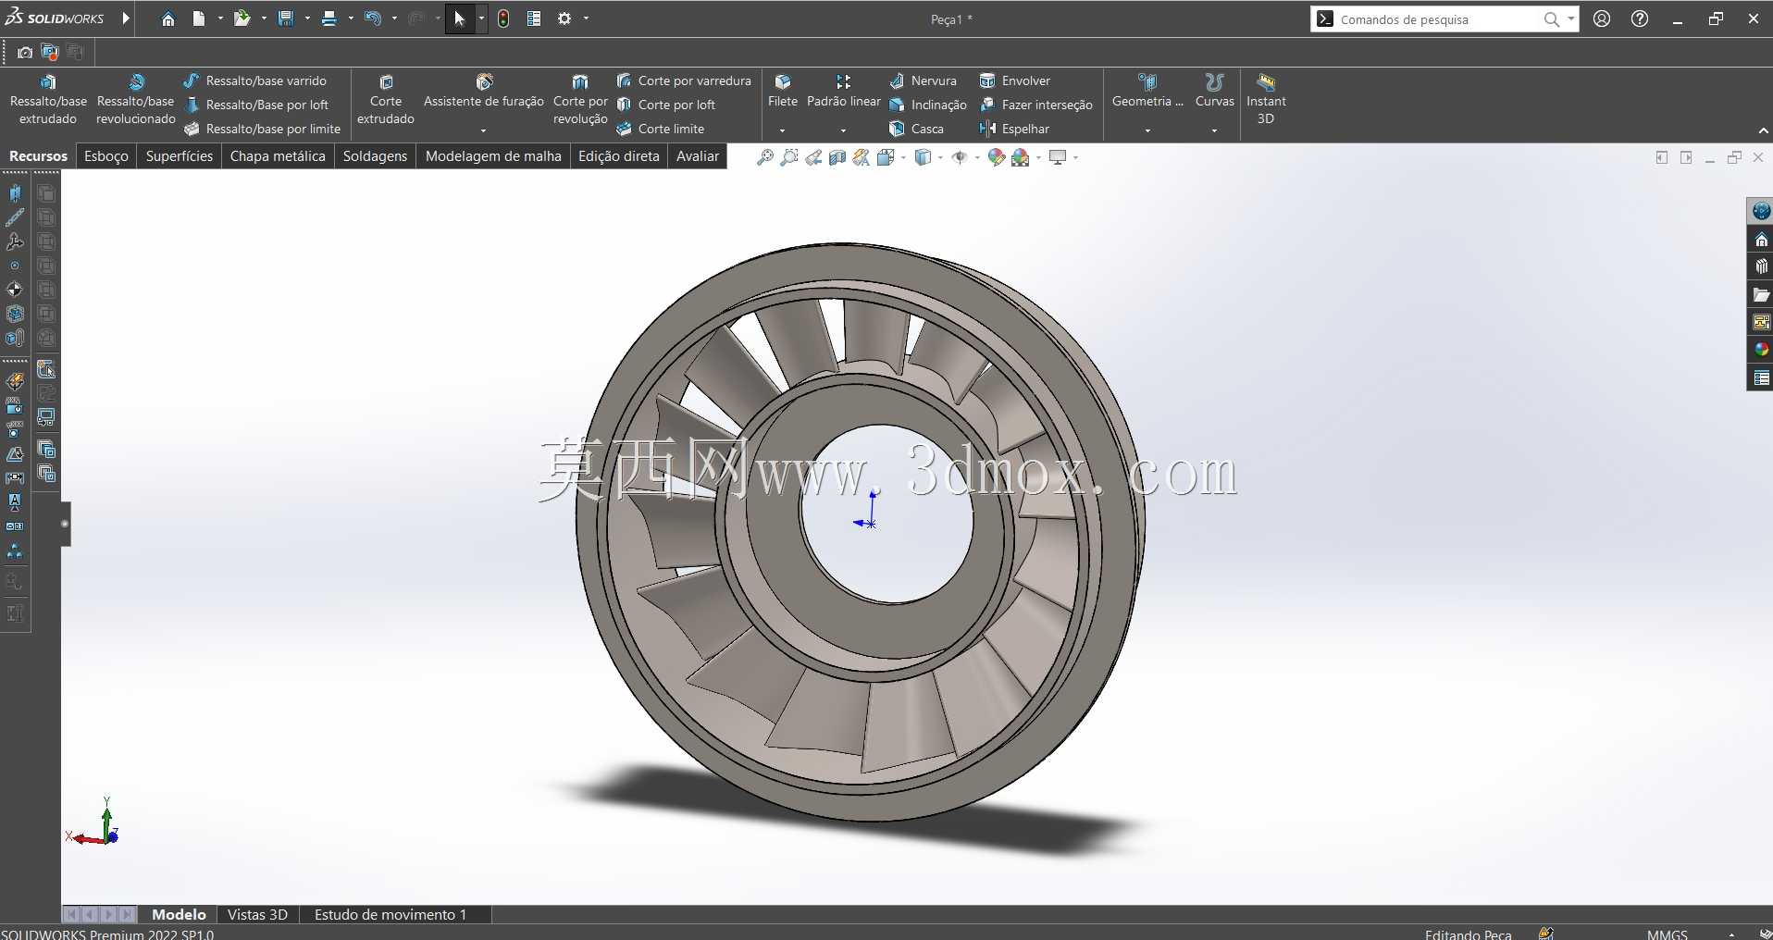1773x940 pixels.
Task: Click the Nervura rib tool
Action: pos(923,80)
